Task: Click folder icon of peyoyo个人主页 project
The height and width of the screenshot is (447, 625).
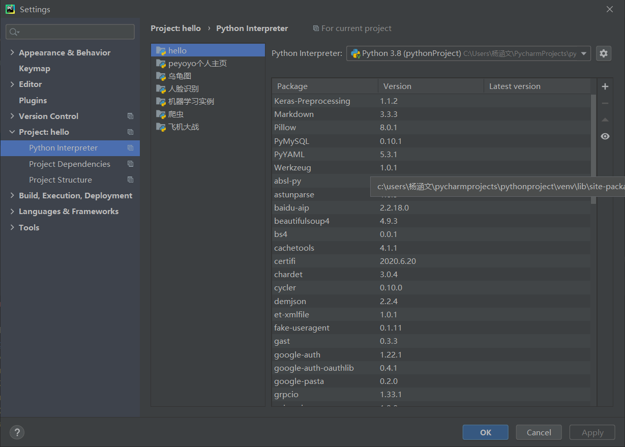Action: tap(161, 64)
